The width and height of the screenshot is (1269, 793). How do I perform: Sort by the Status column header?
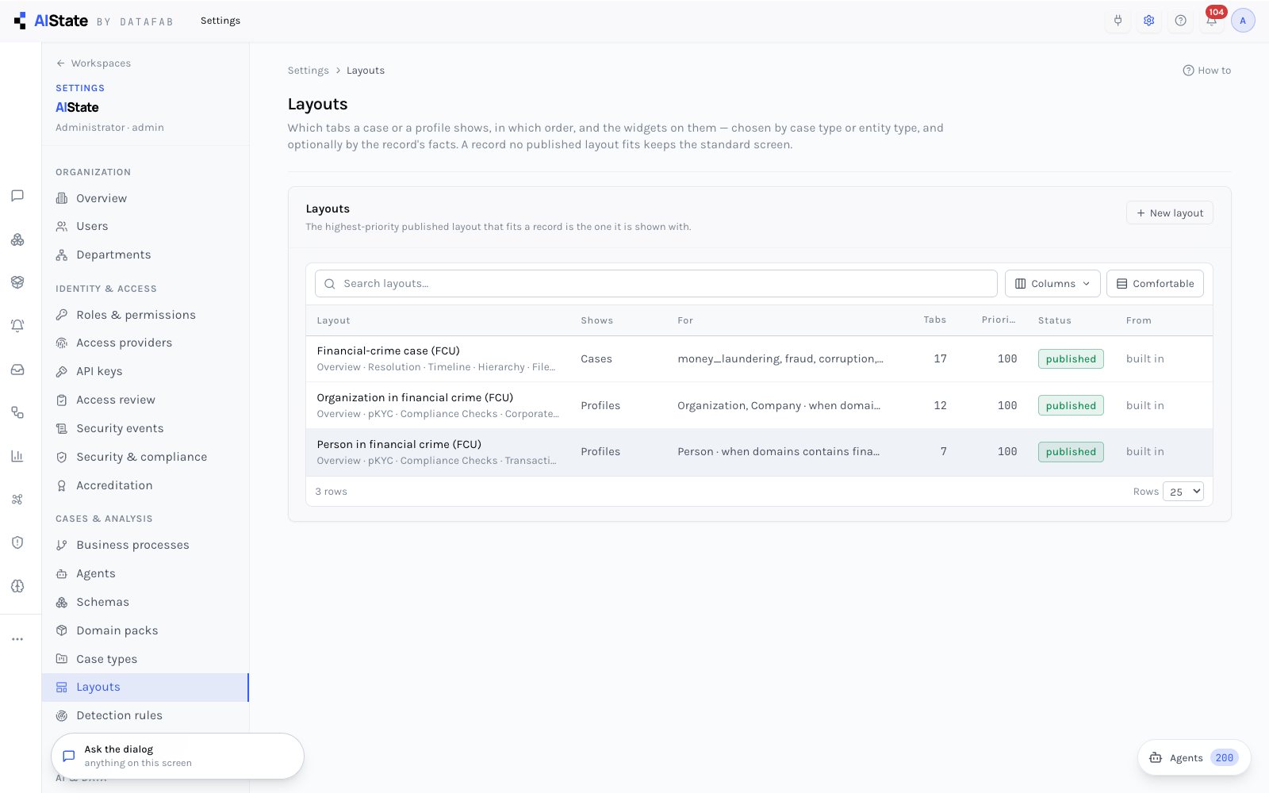[x=1054, y=320]
